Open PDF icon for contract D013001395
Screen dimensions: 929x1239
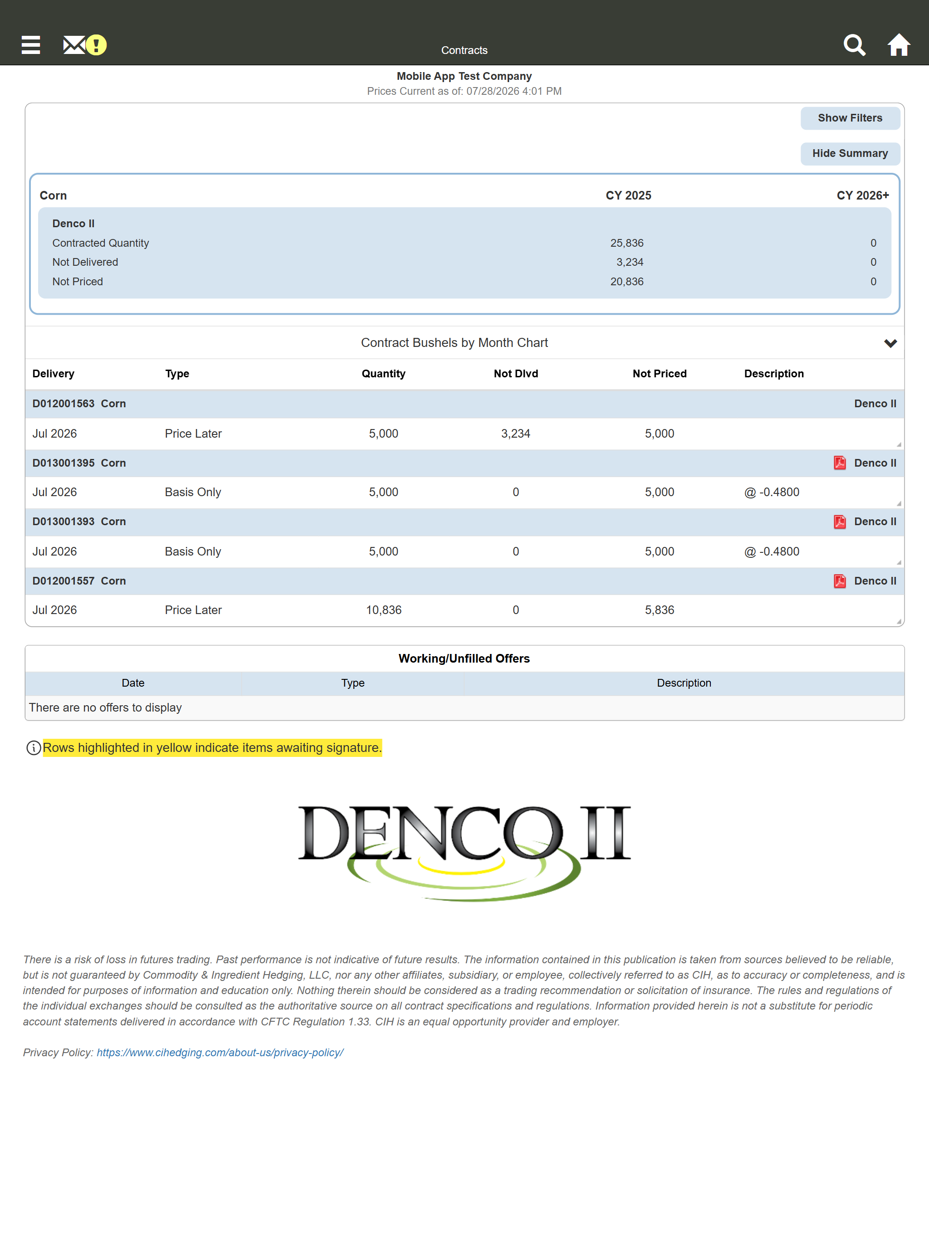[x=839, y=463]
